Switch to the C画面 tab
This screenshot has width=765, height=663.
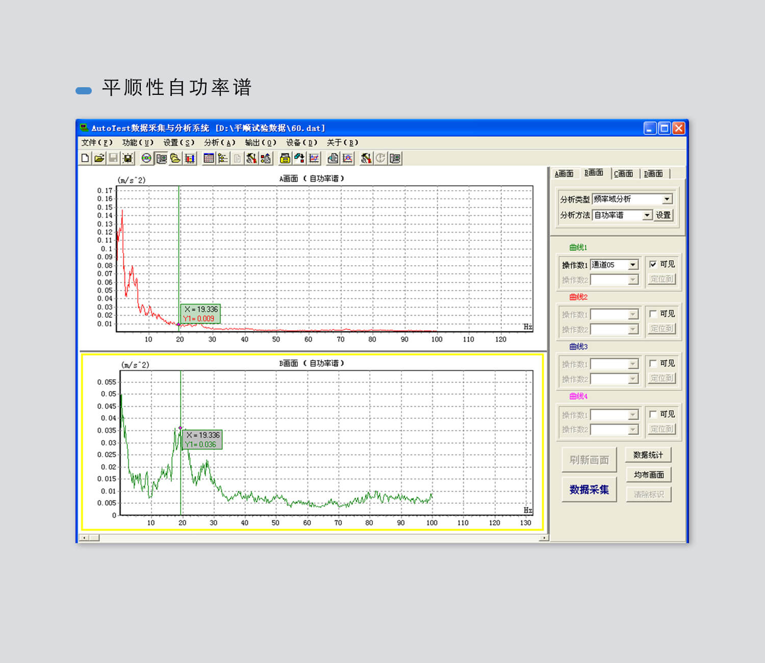(623, 174)
